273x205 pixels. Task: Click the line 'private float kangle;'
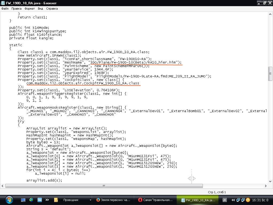click(x=31, y=38)
